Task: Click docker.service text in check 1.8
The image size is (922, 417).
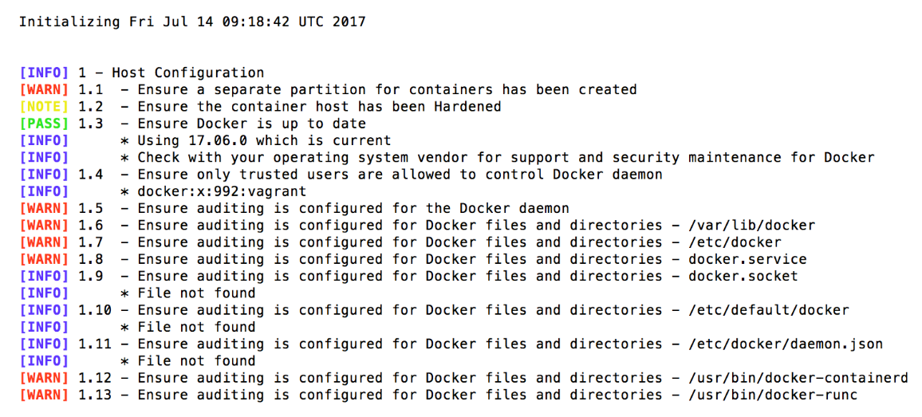Action: 747,259
